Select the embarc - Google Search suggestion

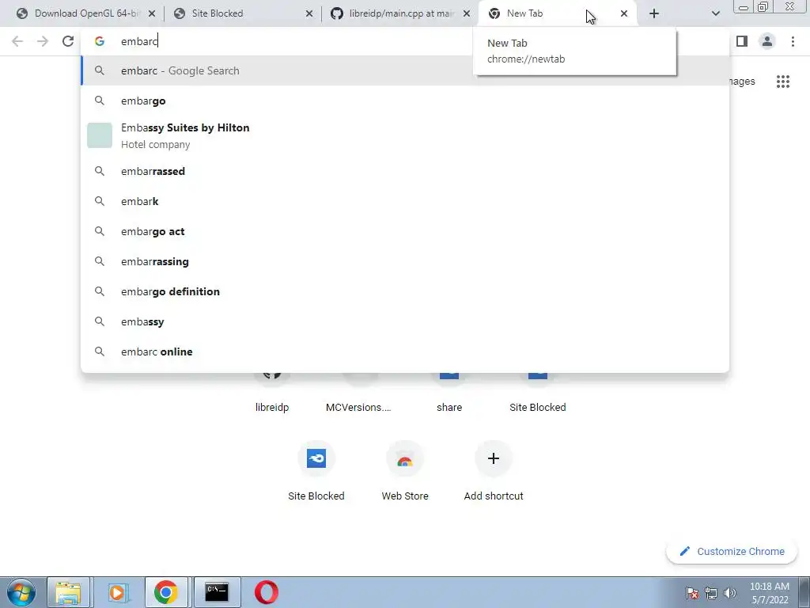405,70
